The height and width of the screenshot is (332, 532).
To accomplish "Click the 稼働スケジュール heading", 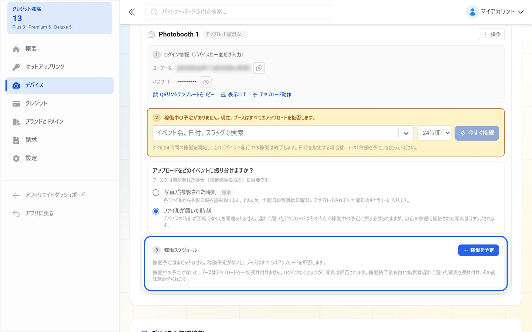I will [180, 250].
